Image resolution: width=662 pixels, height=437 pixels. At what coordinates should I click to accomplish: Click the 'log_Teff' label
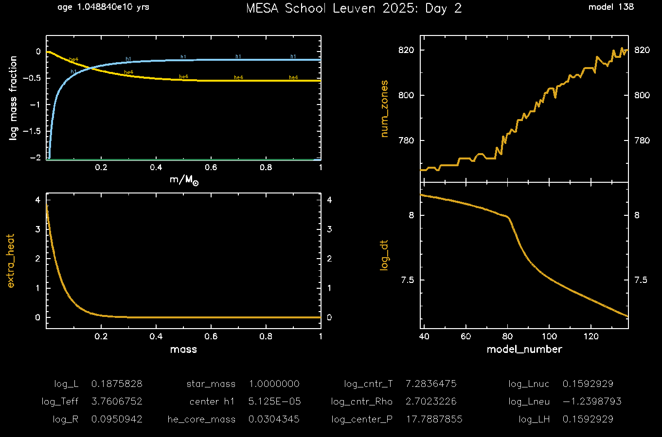pos(60,402)
